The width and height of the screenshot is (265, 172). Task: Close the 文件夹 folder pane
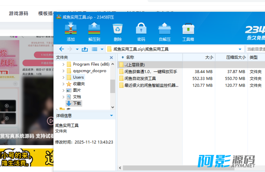point(111,57)
